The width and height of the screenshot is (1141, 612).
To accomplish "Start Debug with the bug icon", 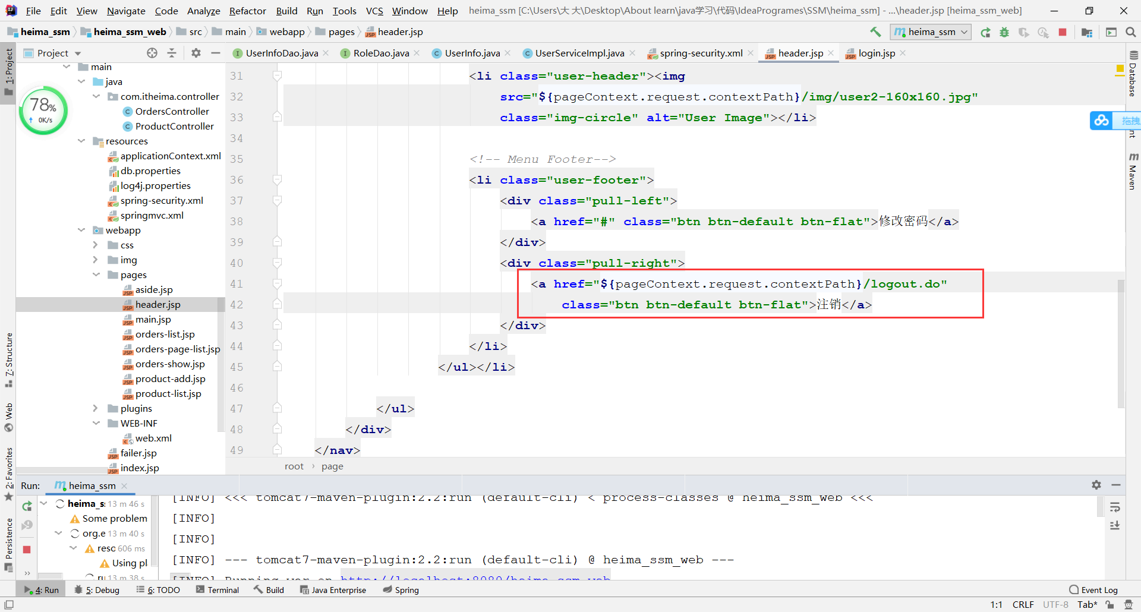I will [x=1004, y=32].
